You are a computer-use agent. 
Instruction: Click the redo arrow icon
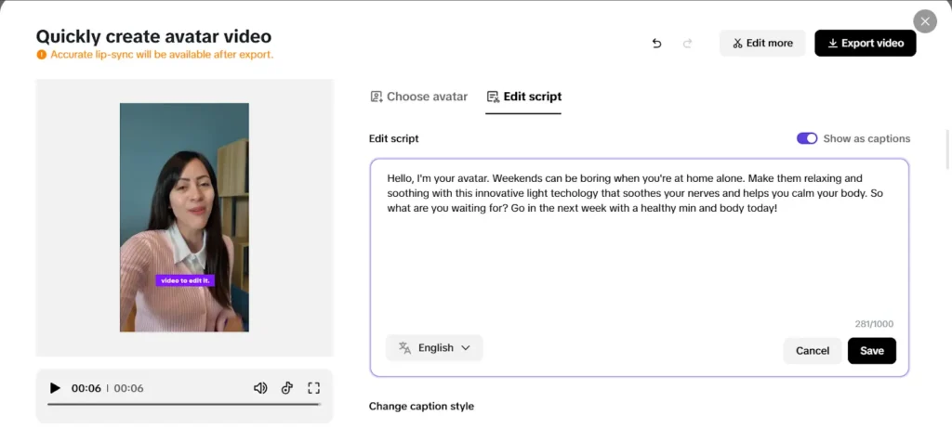click(x=687, y=43)
